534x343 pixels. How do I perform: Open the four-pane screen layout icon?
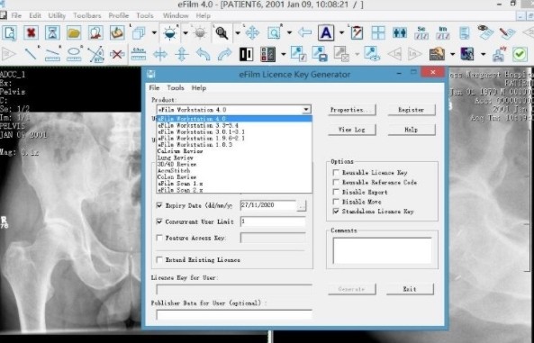pyautogui.click(x=378, y=33)
